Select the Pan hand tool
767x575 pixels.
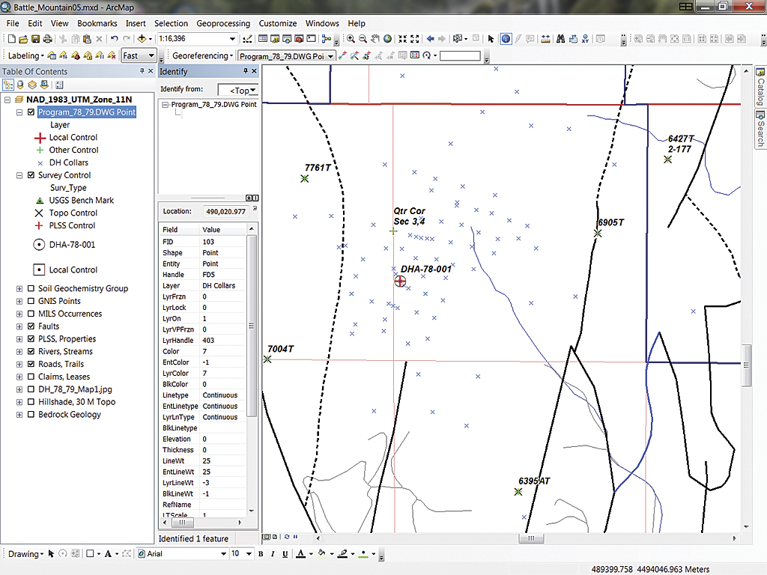(375, 39)
